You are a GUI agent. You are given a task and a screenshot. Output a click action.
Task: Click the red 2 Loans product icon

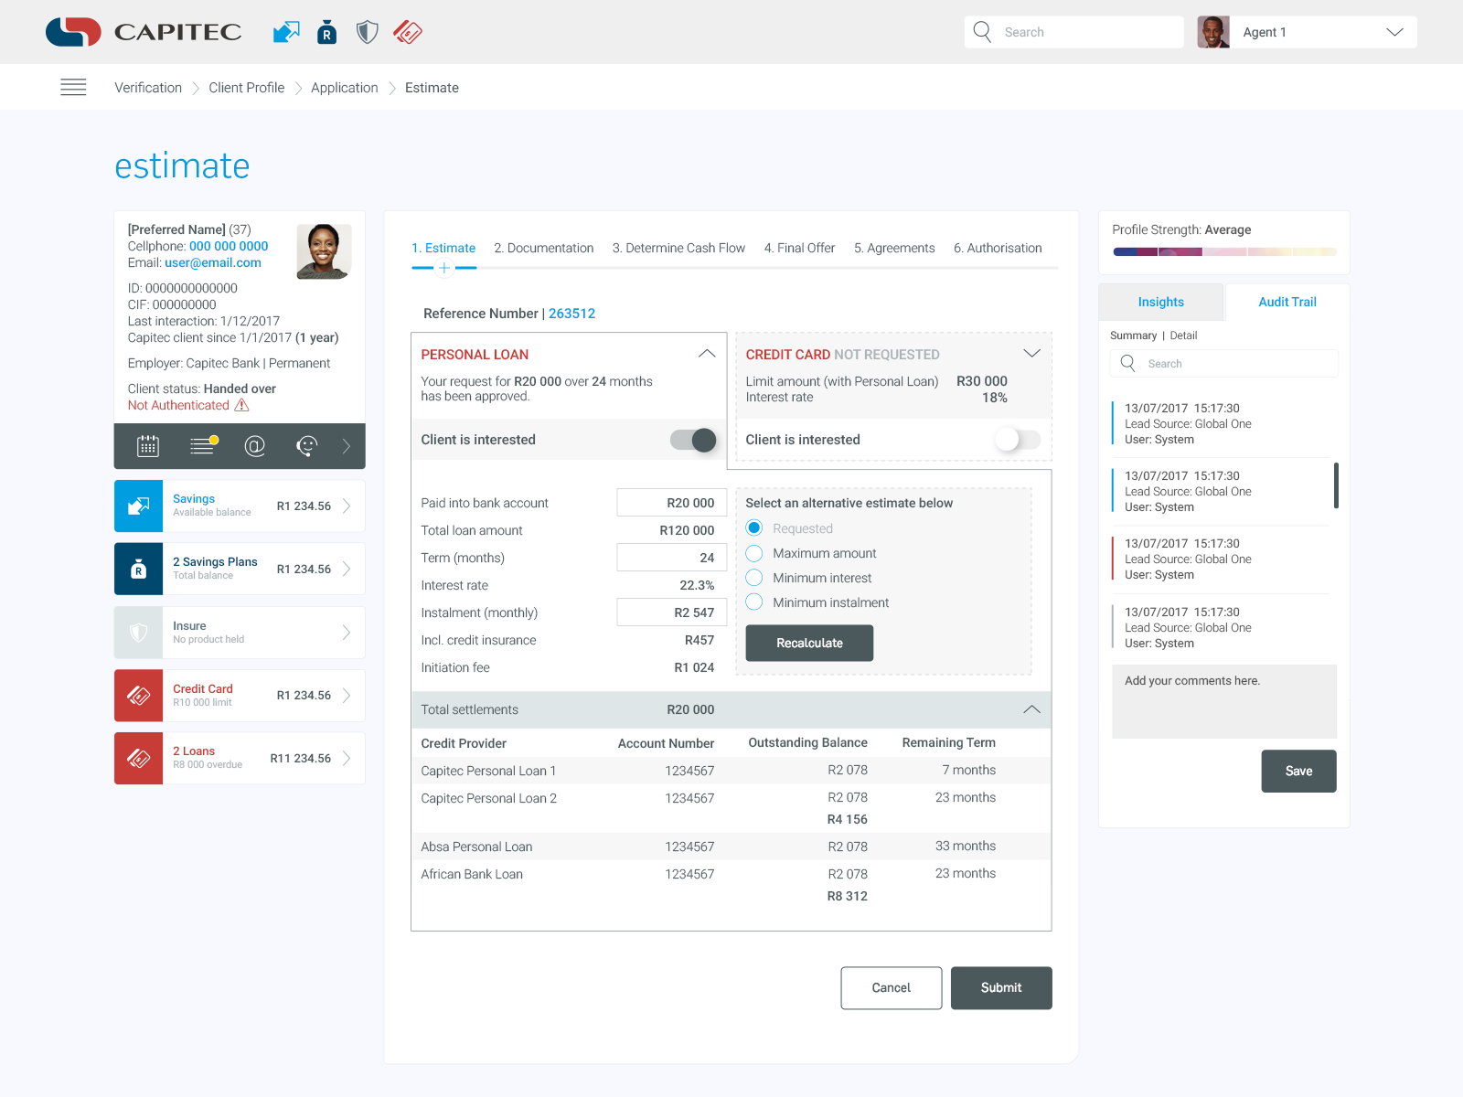click(138, 758)
